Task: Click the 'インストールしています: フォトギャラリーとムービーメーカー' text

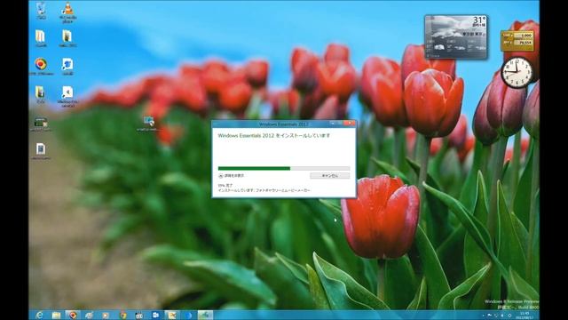Action: click(264, 190)
